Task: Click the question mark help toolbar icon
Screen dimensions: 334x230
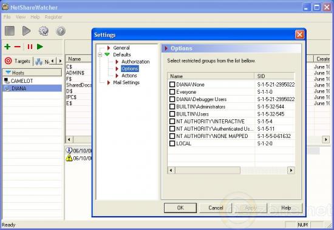Action: coord(61,31)
